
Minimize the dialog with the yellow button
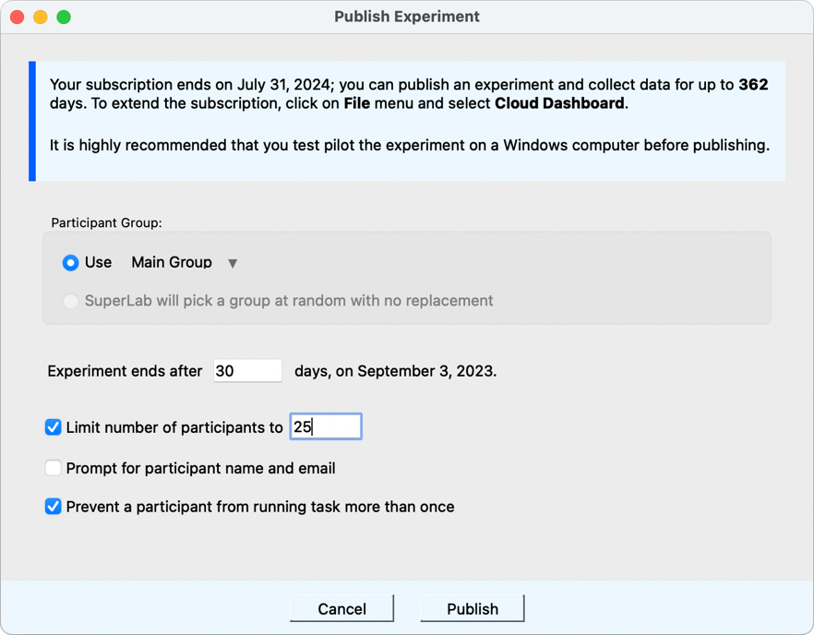point(40,18)
